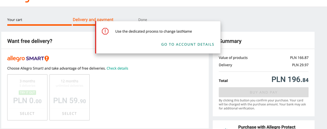Go to the Done step
Image resolution: width=327 pixels, height=129 pixels.
[x=143, y=20]
